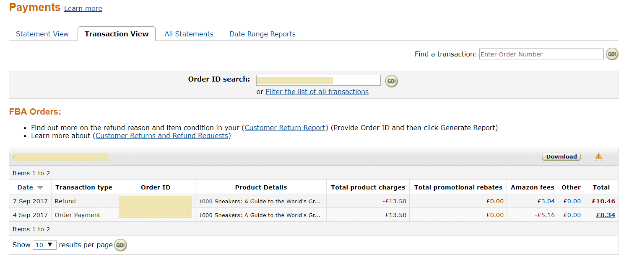629x261 pixels.
Task: Open the £8.34 order payment total
Action: point(606,215)
